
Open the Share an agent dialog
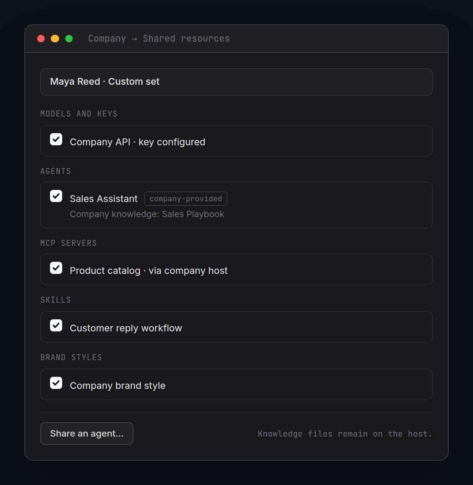click(87, 434)
